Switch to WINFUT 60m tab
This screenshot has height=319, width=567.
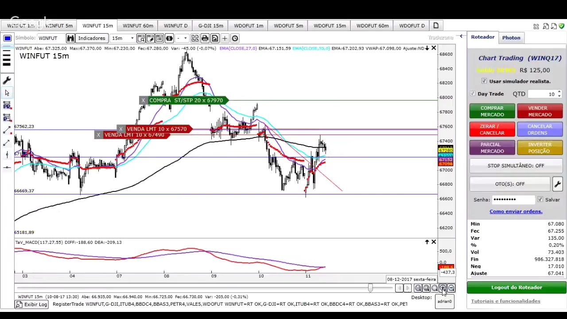138,26
